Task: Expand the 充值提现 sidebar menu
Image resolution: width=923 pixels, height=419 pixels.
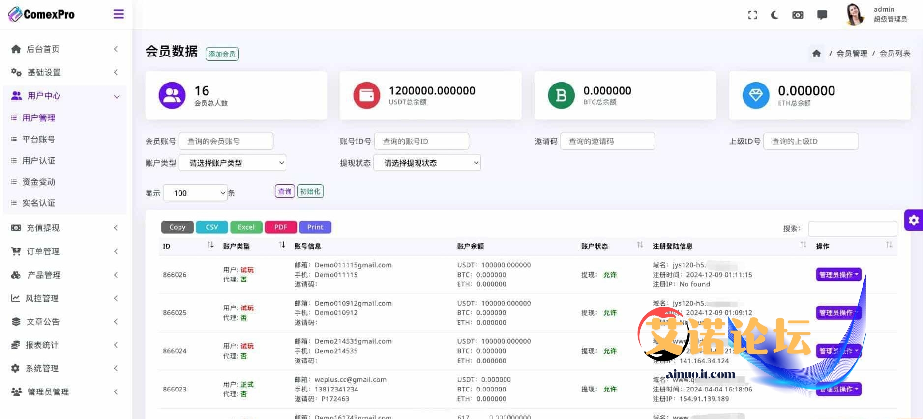Action: (65, 228)
